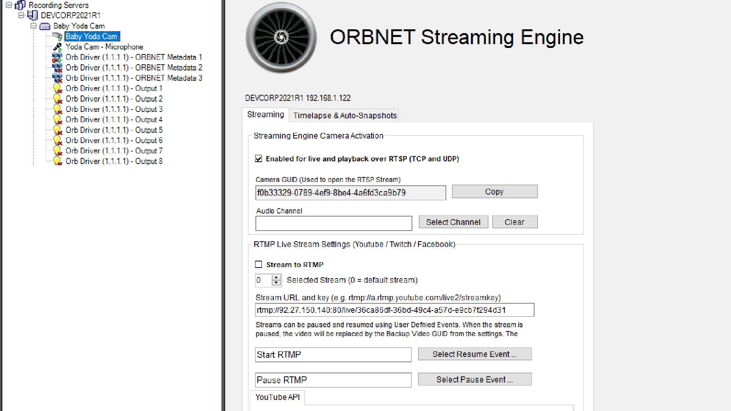Screen dimensions: 731x411
Task: Click the ORBNET Metadata 3 icon
Action: tap(57, 78)
